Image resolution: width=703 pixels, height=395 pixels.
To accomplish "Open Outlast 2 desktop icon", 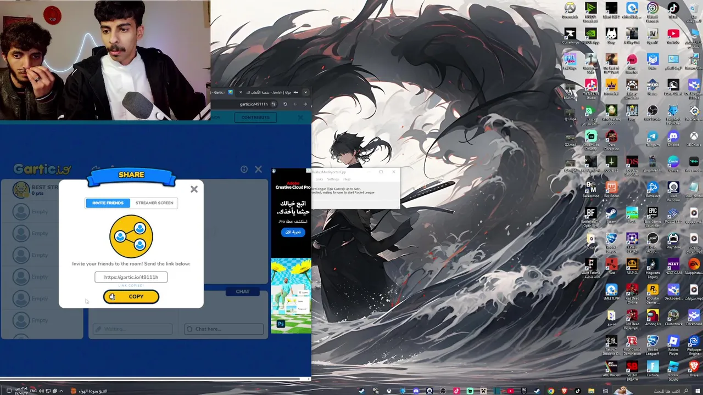I will (x=611, y=164).
